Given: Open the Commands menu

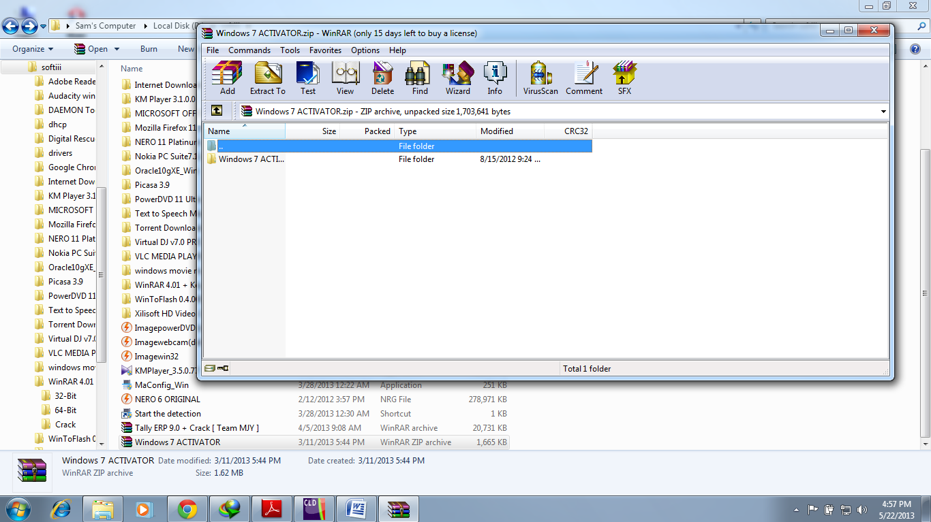Looking at the screenshot, I should tap(249, 50).
